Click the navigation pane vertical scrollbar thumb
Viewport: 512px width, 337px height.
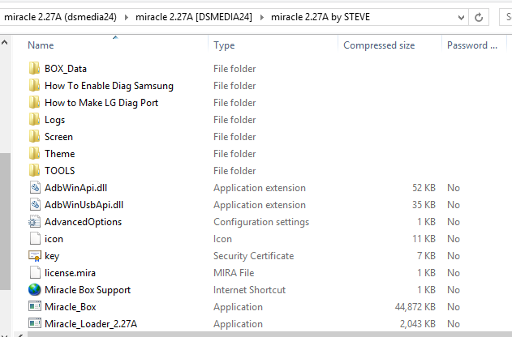coord(5,221)
